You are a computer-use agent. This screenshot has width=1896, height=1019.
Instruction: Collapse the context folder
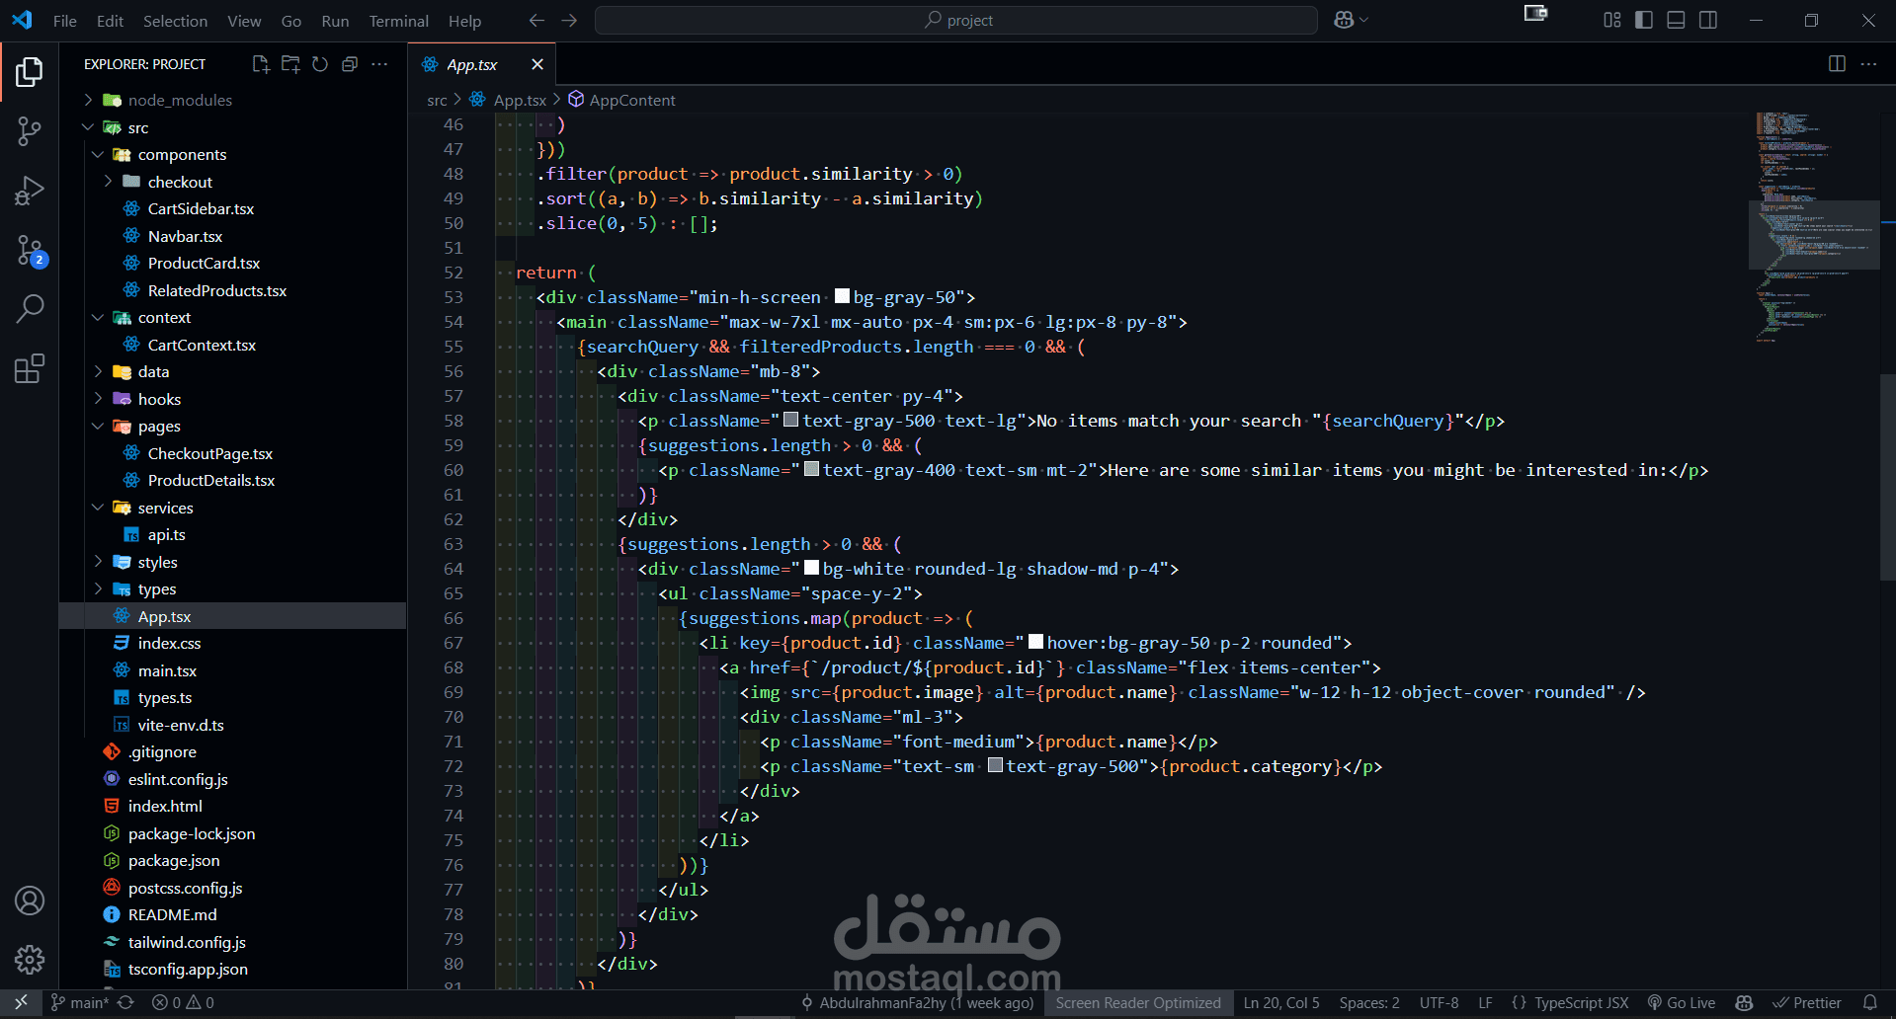coord(233,317)
